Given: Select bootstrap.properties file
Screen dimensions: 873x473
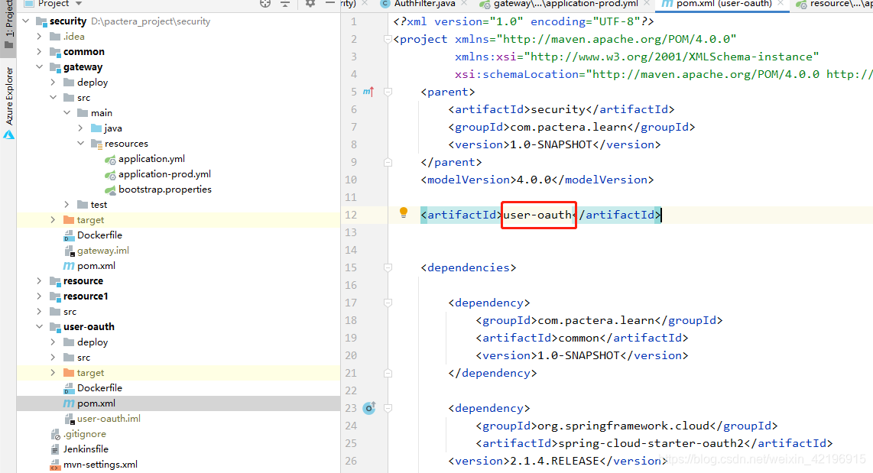Looking at the screenshot, I should coord(165,190).
